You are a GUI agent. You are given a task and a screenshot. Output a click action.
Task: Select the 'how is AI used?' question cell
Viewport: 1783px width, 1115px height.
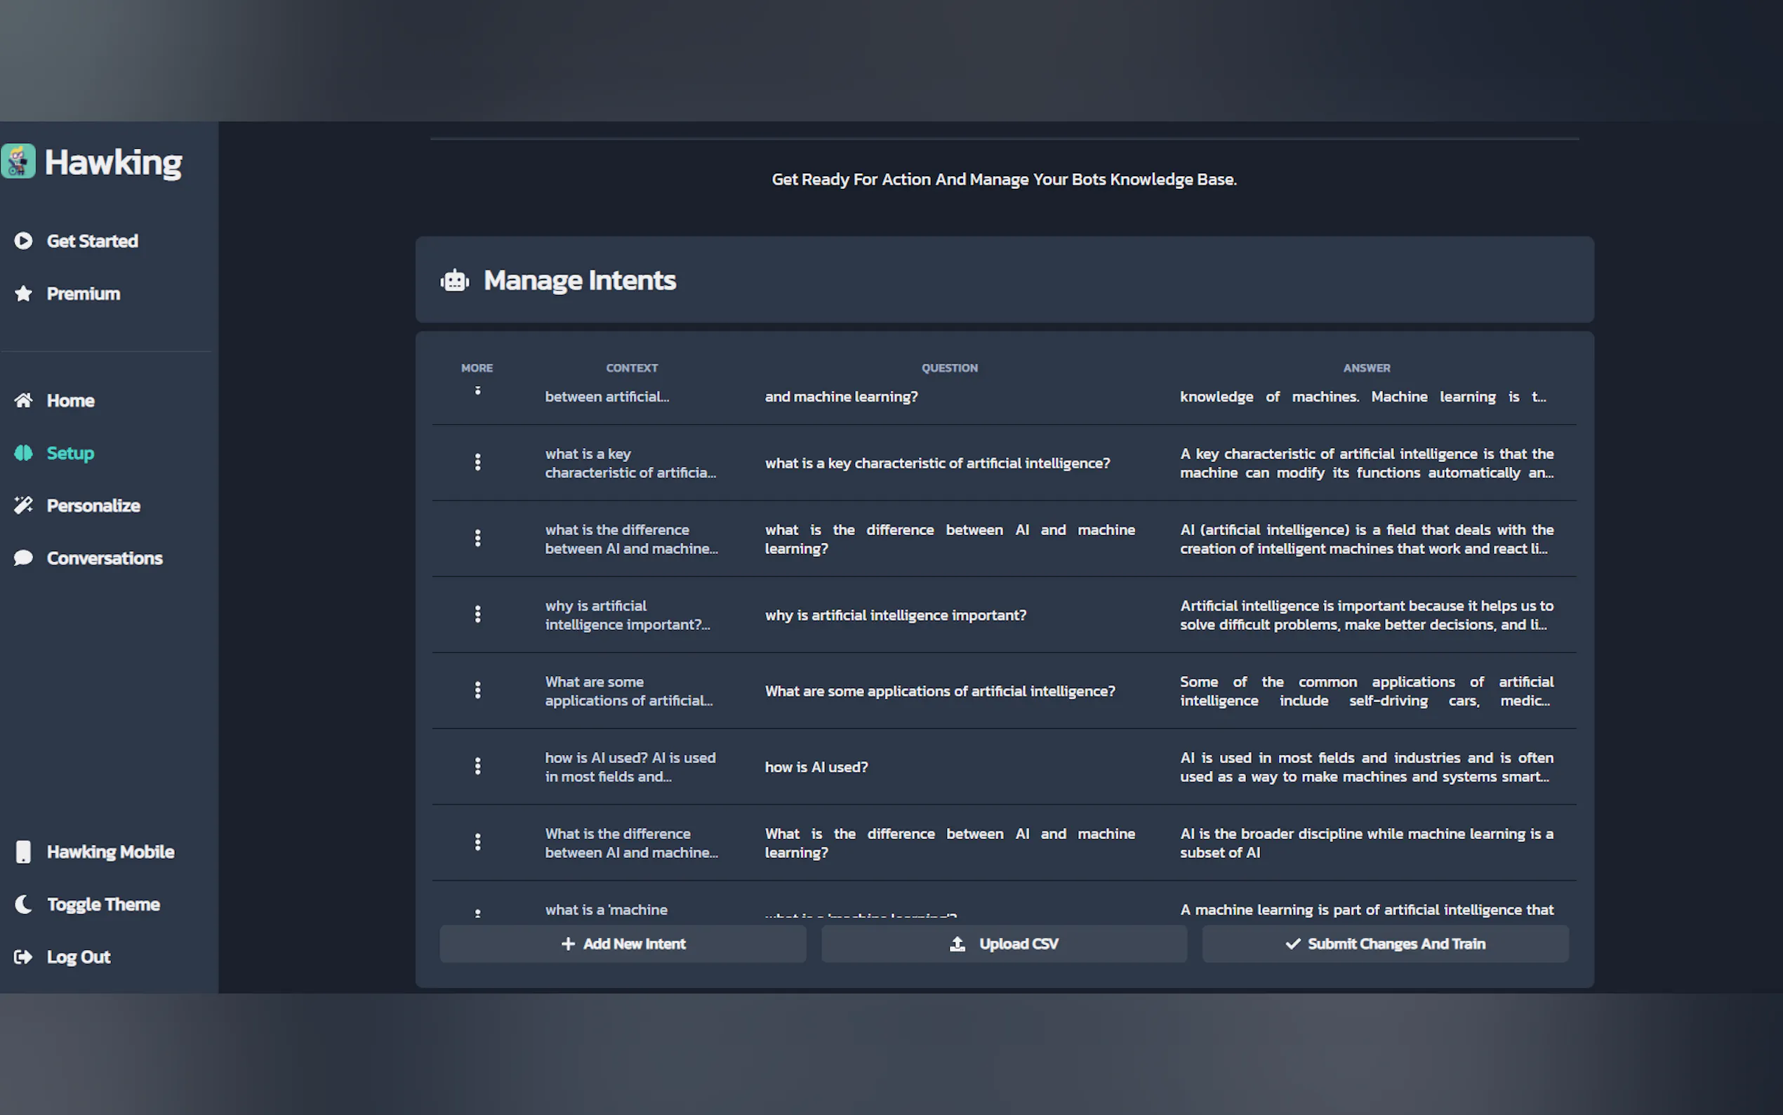pos(816,767)
